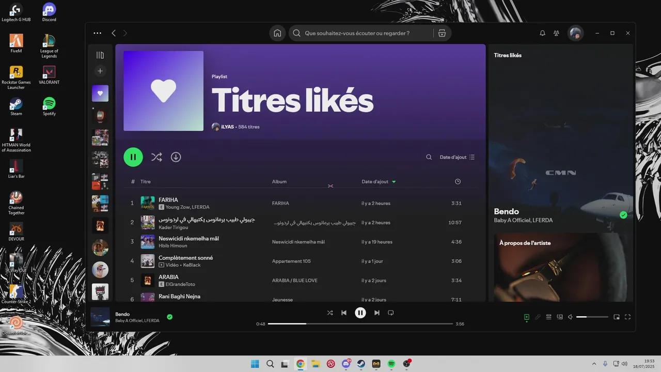
Task: Open the VALORANT desktop shortcut
Action: (49, 75)
